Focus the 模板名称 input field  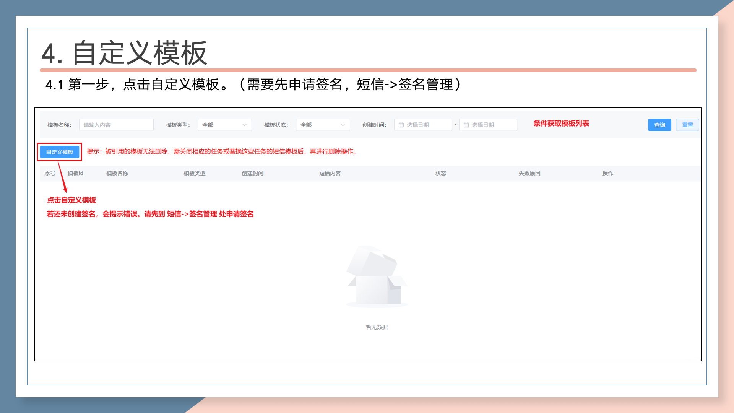[x=116, y=125]
